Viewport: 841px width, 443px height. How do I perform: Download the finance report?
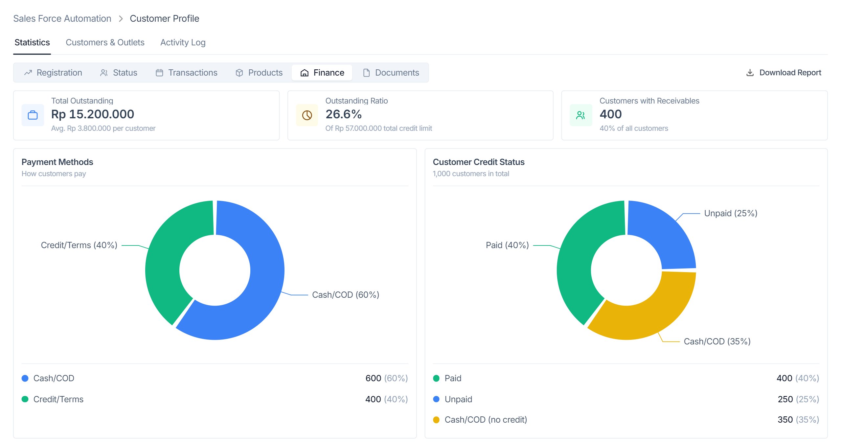coord(784,73)
